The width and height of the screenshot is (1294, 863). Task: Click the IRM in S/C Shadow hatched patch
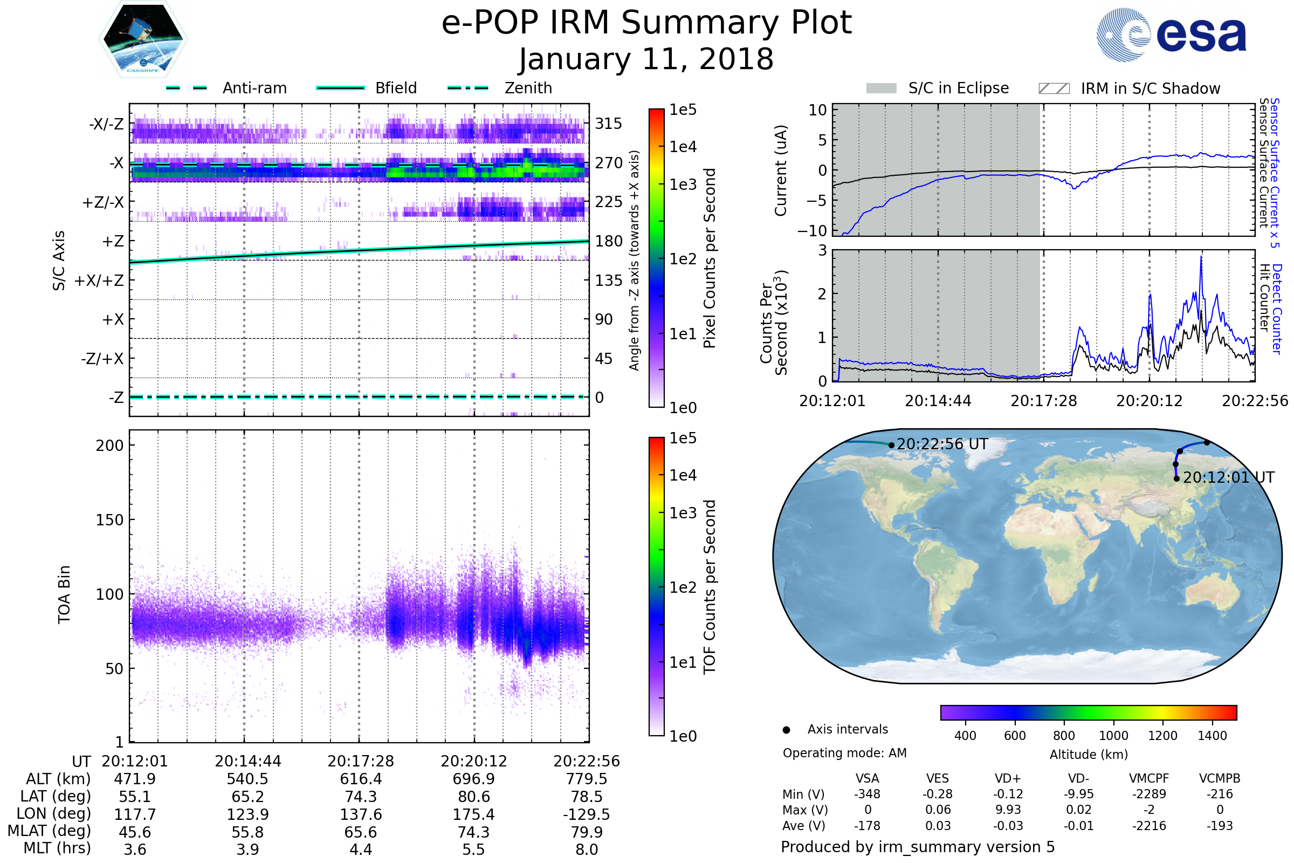coord(1054,88)
